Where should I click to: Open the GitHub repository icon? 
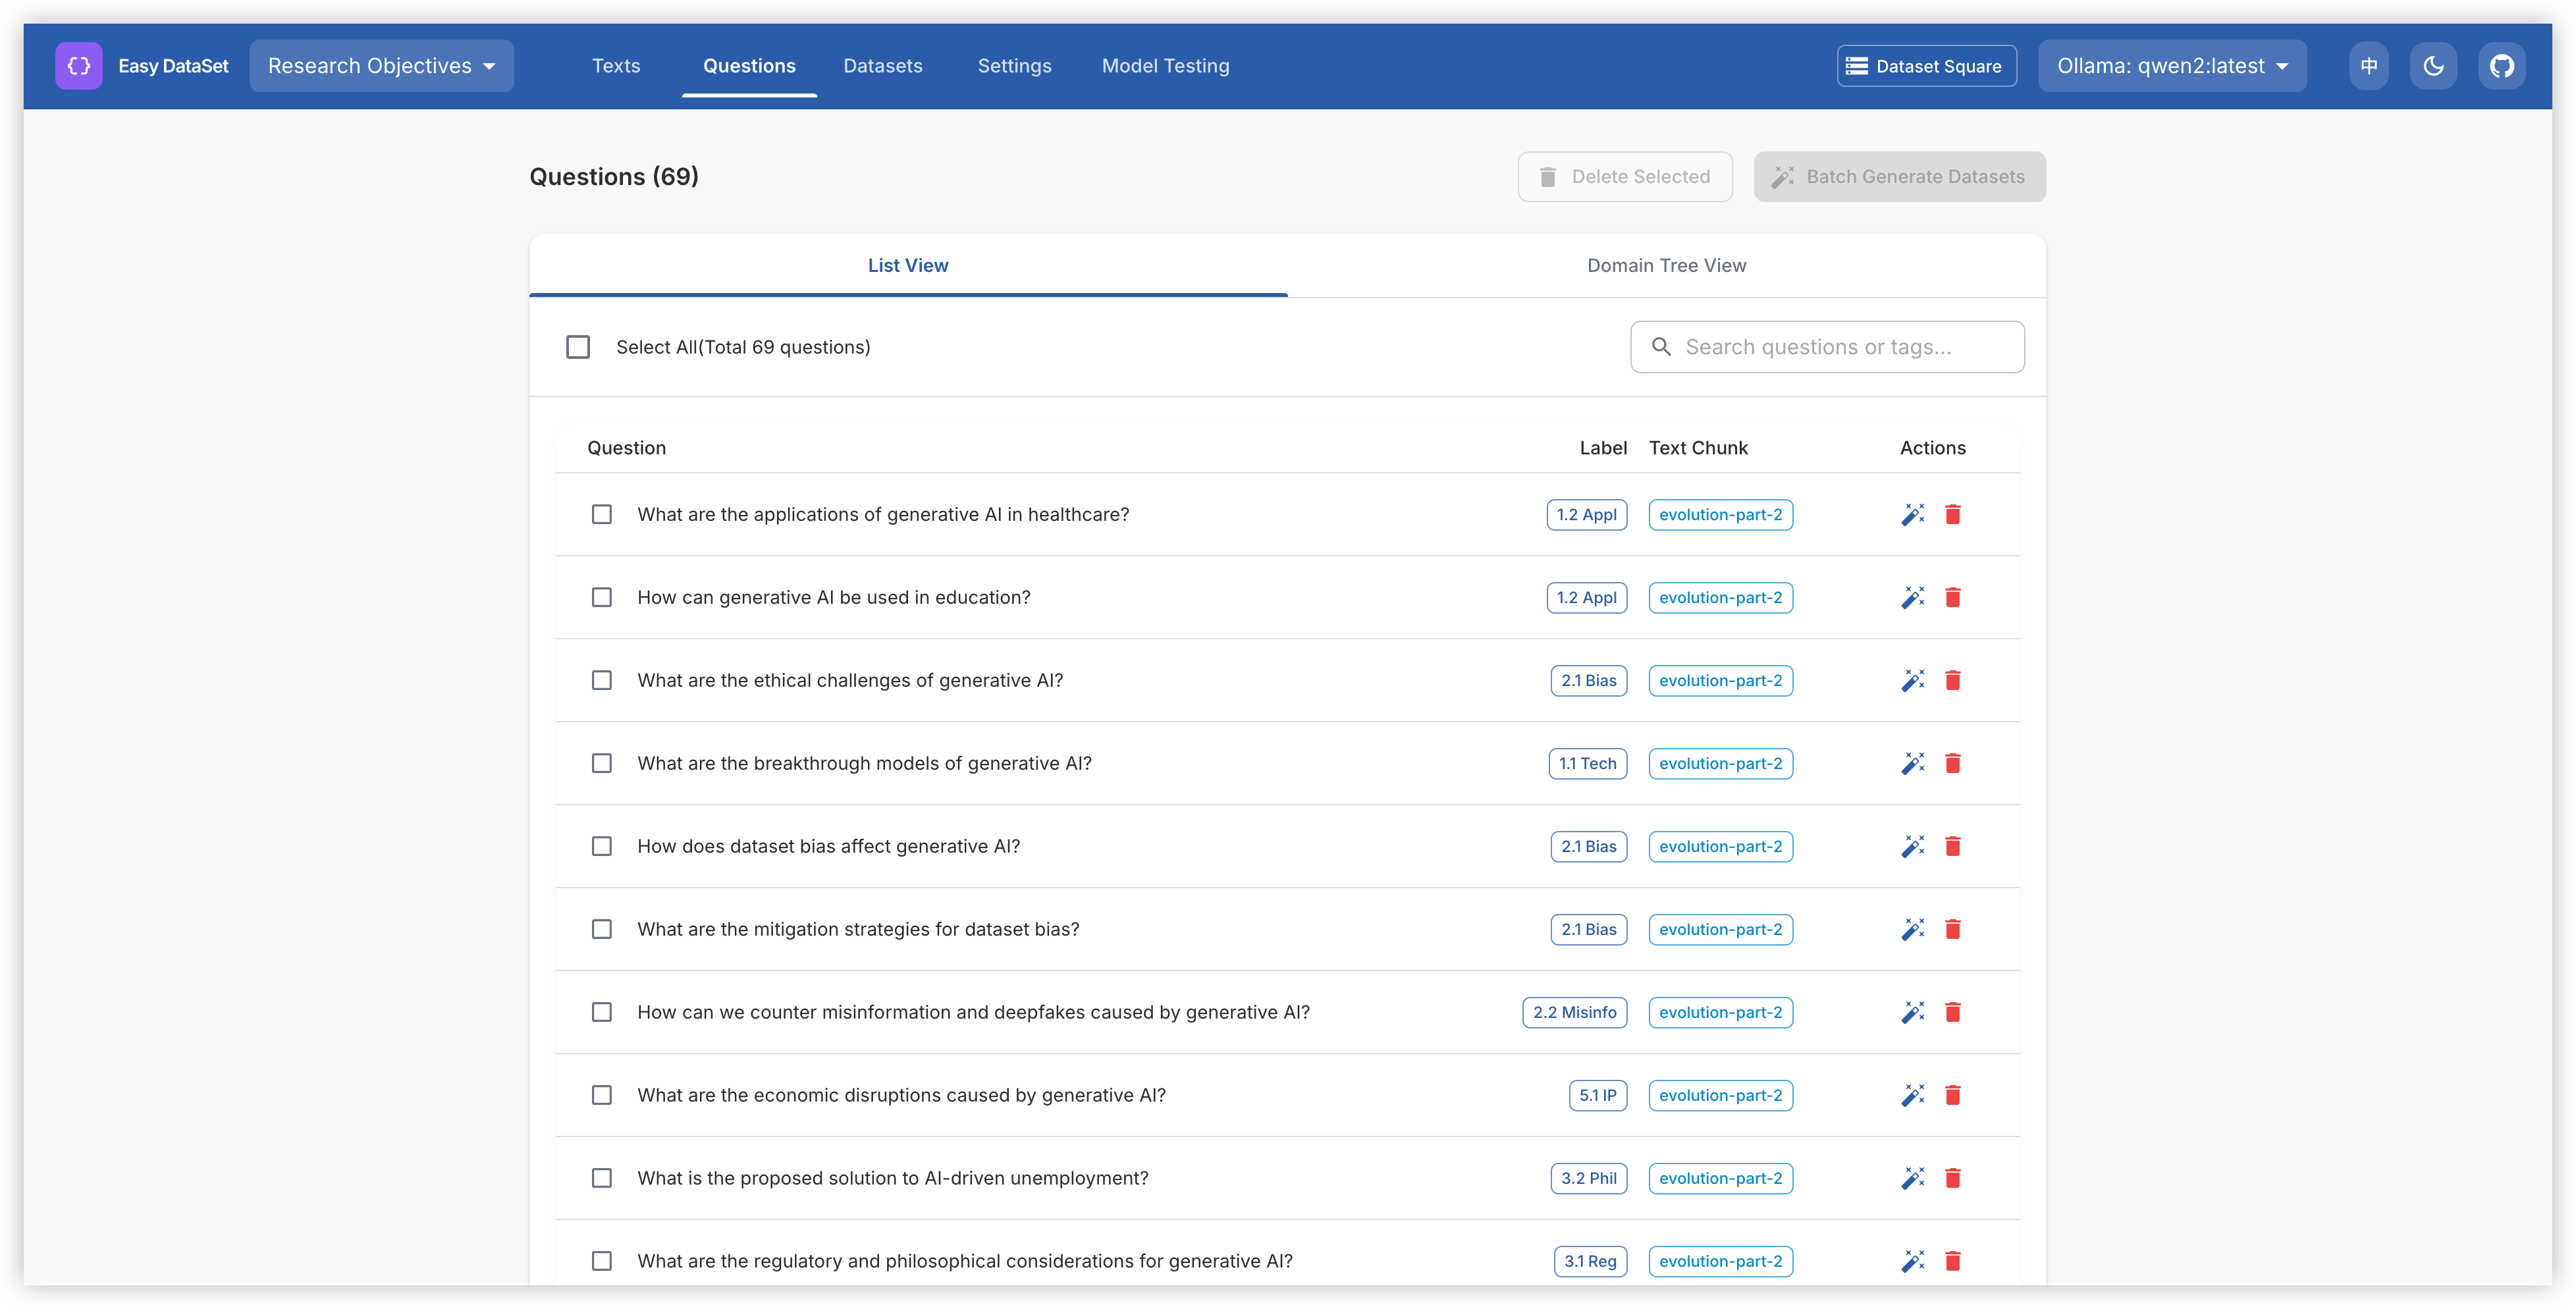(2501, 66)
